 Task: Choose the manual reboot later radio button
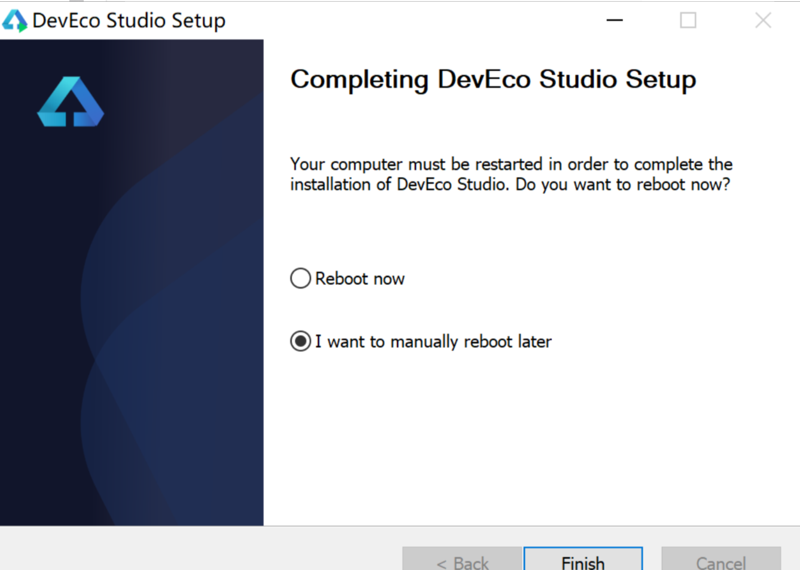pyautogui.click(x=301, y=341)
